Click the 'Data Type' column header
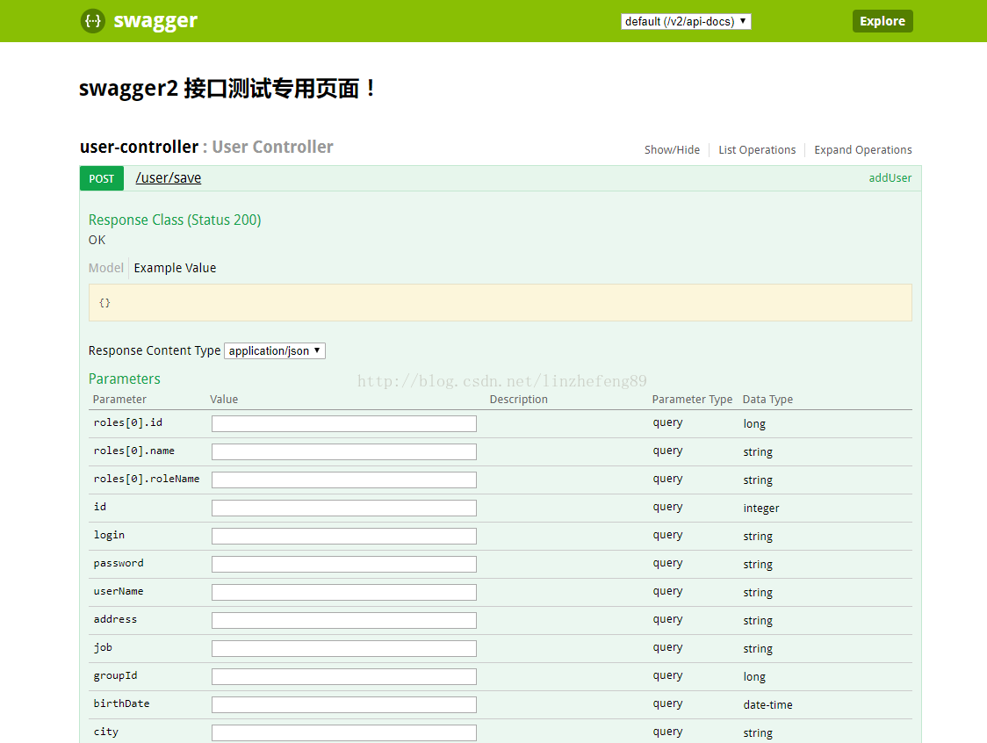Image resolution: width=987 pixels, height=743 pixels. click(767, 400)
